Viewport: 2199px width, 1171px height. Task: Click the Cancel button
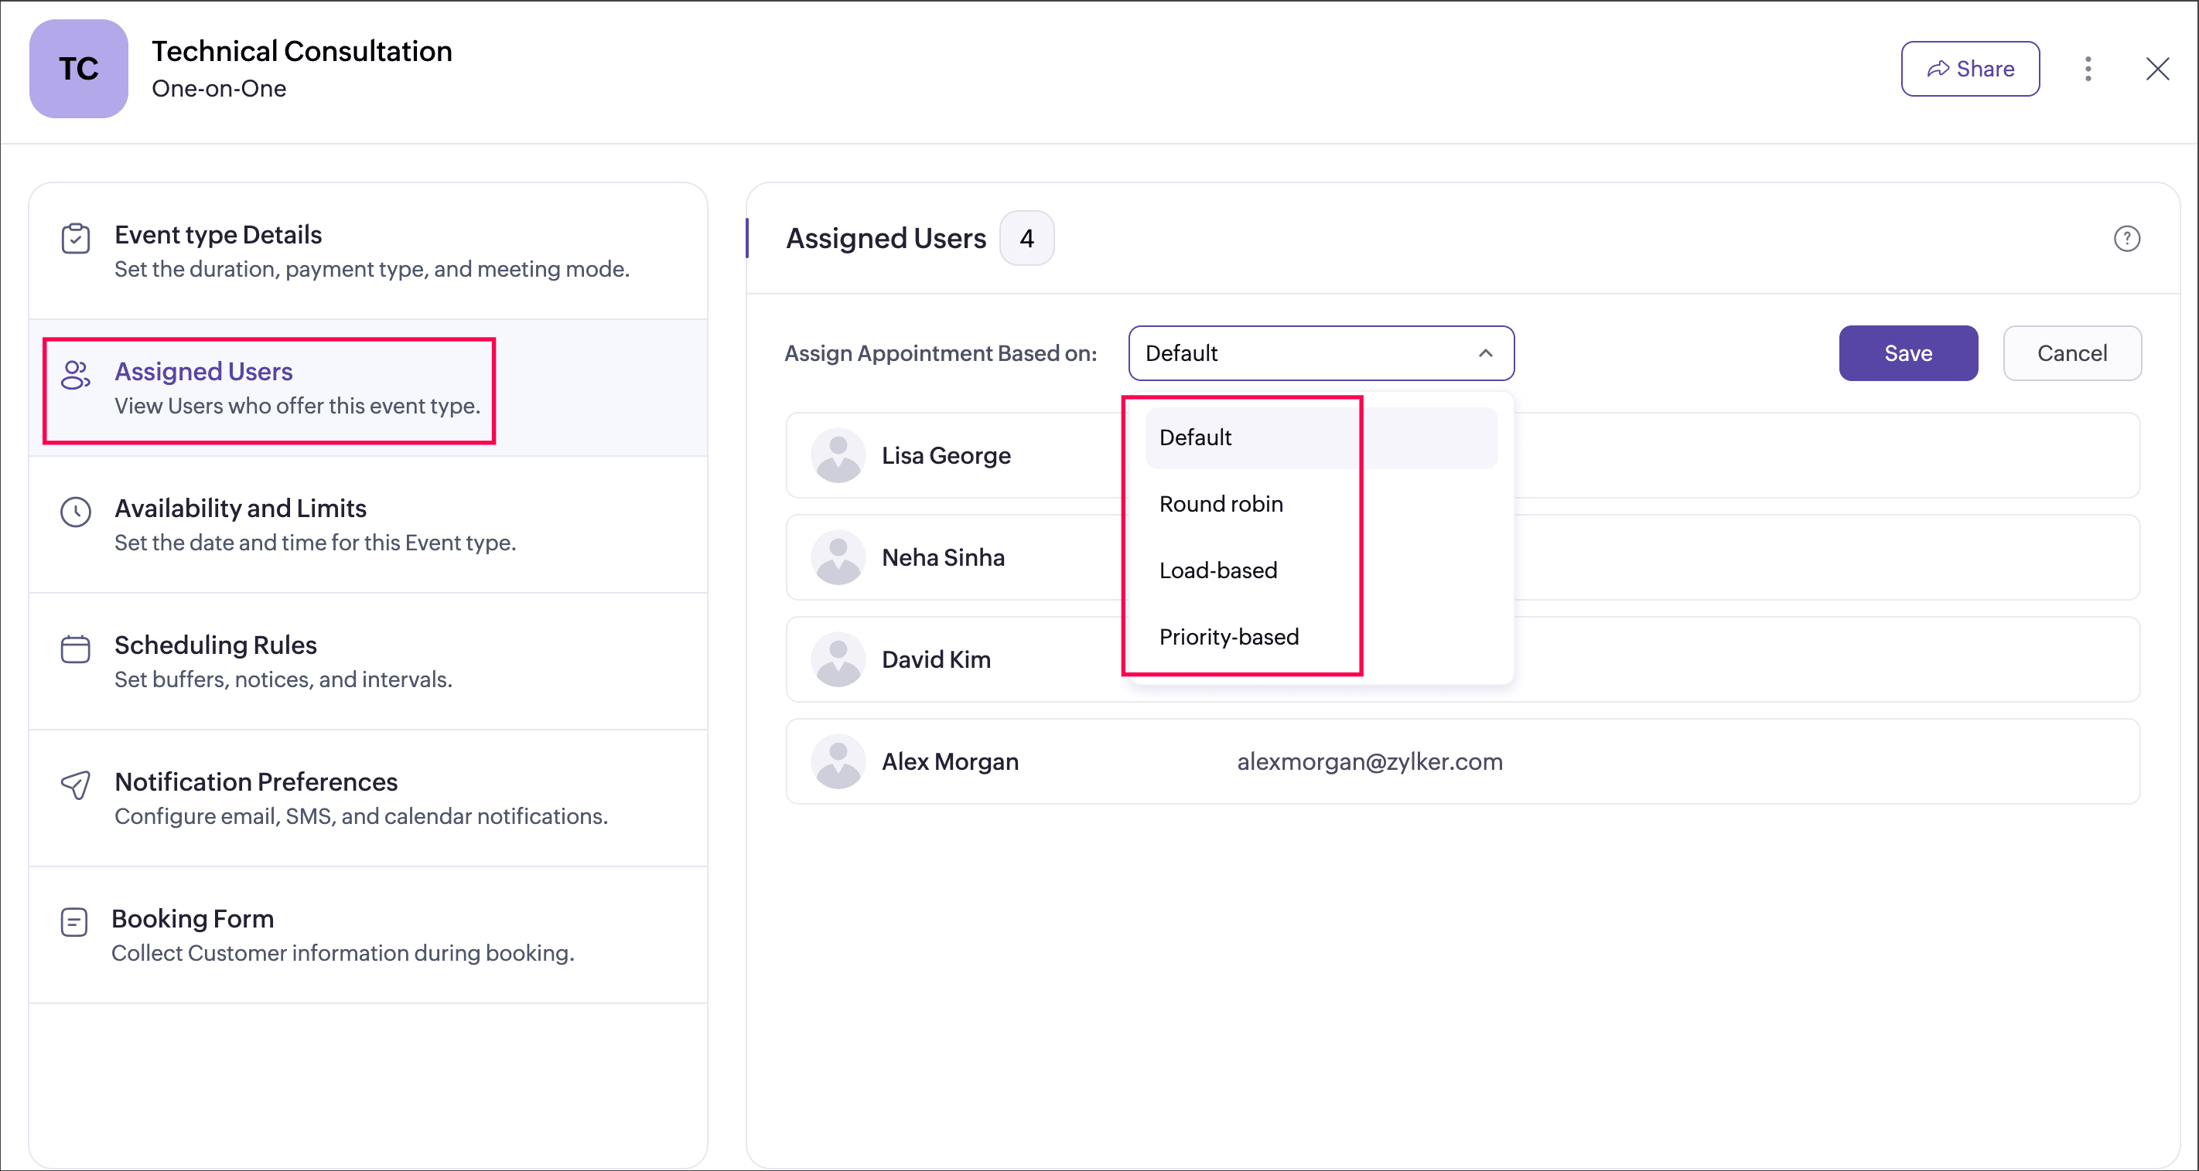(x=2071, y=353)
